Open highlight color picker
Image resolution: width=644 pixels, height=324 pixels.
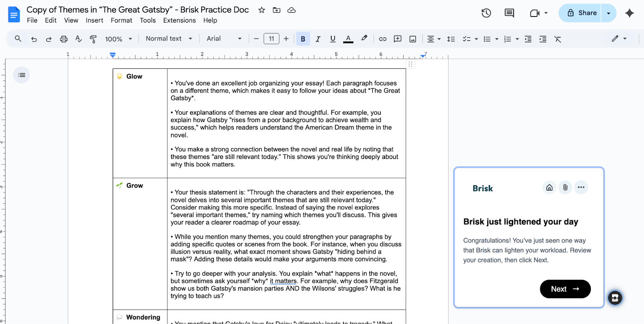point(364,39)
